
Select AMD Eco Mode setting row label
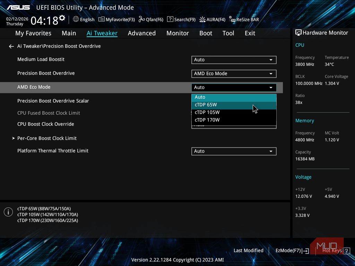pos(34,87)
